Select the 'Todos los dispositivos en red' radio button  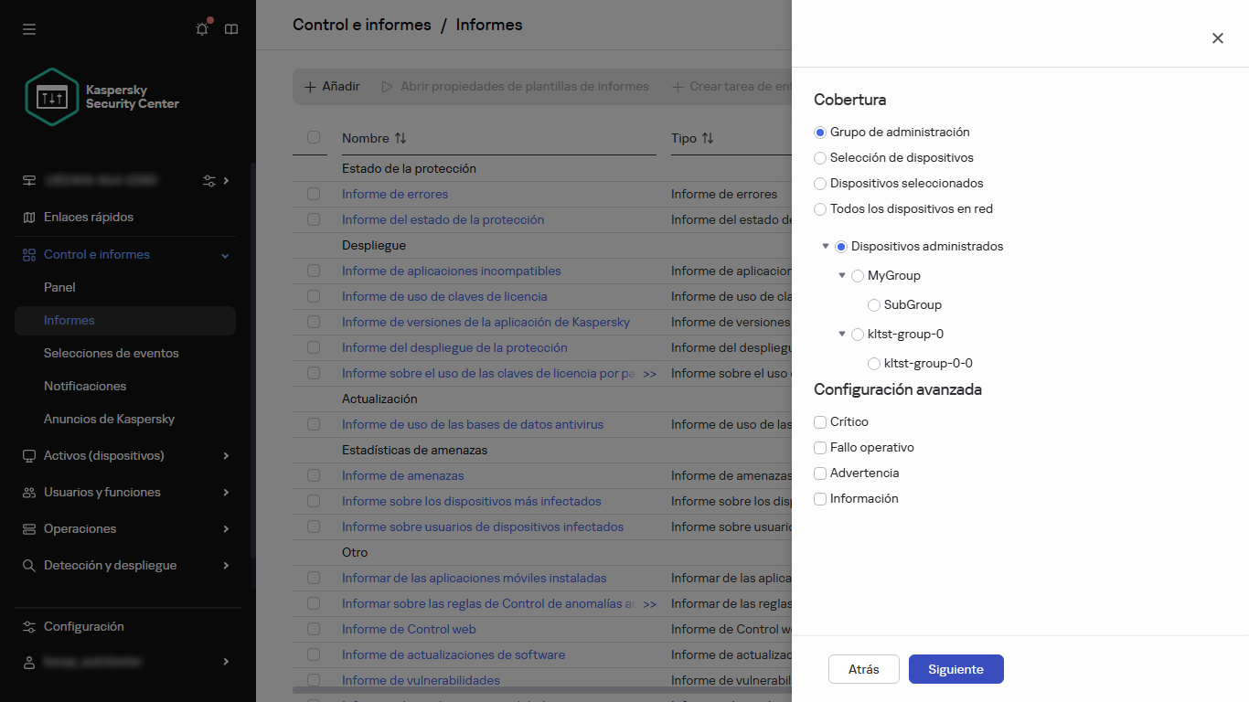pyautogui.click(x=820, y=209)
